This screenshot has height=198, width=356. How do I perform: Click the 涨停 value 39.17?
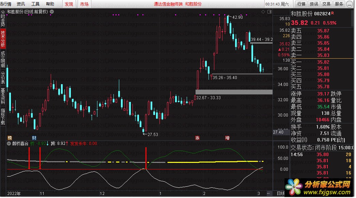323,94
